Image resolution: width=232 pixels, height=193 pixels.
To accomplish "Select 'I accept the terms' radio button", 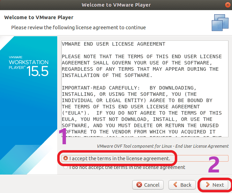I will click(x=65, y=158).
